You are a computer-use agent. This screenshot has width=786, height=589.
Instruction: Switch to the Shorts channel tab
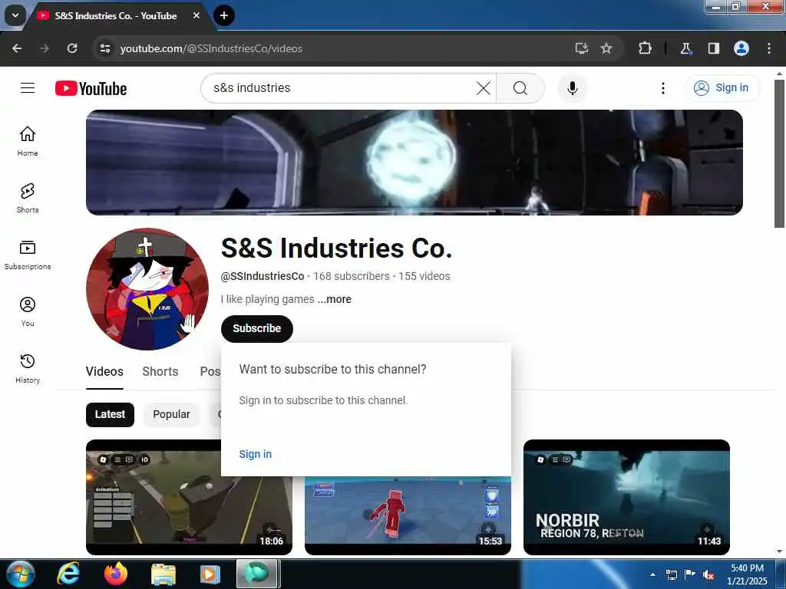click(x=160, y=372)
